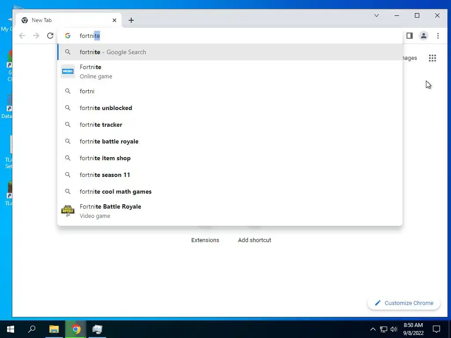Click magnifier icon beside 'fortnite item shop'
The width and height of the screenshot is (451, 338).
pyautogui.click(x=67, y=158)
